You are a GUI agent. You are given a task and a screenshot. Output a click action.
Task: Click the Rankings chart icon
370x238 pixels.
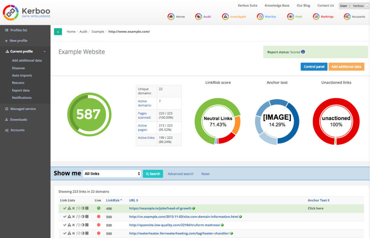coord(316,17)
